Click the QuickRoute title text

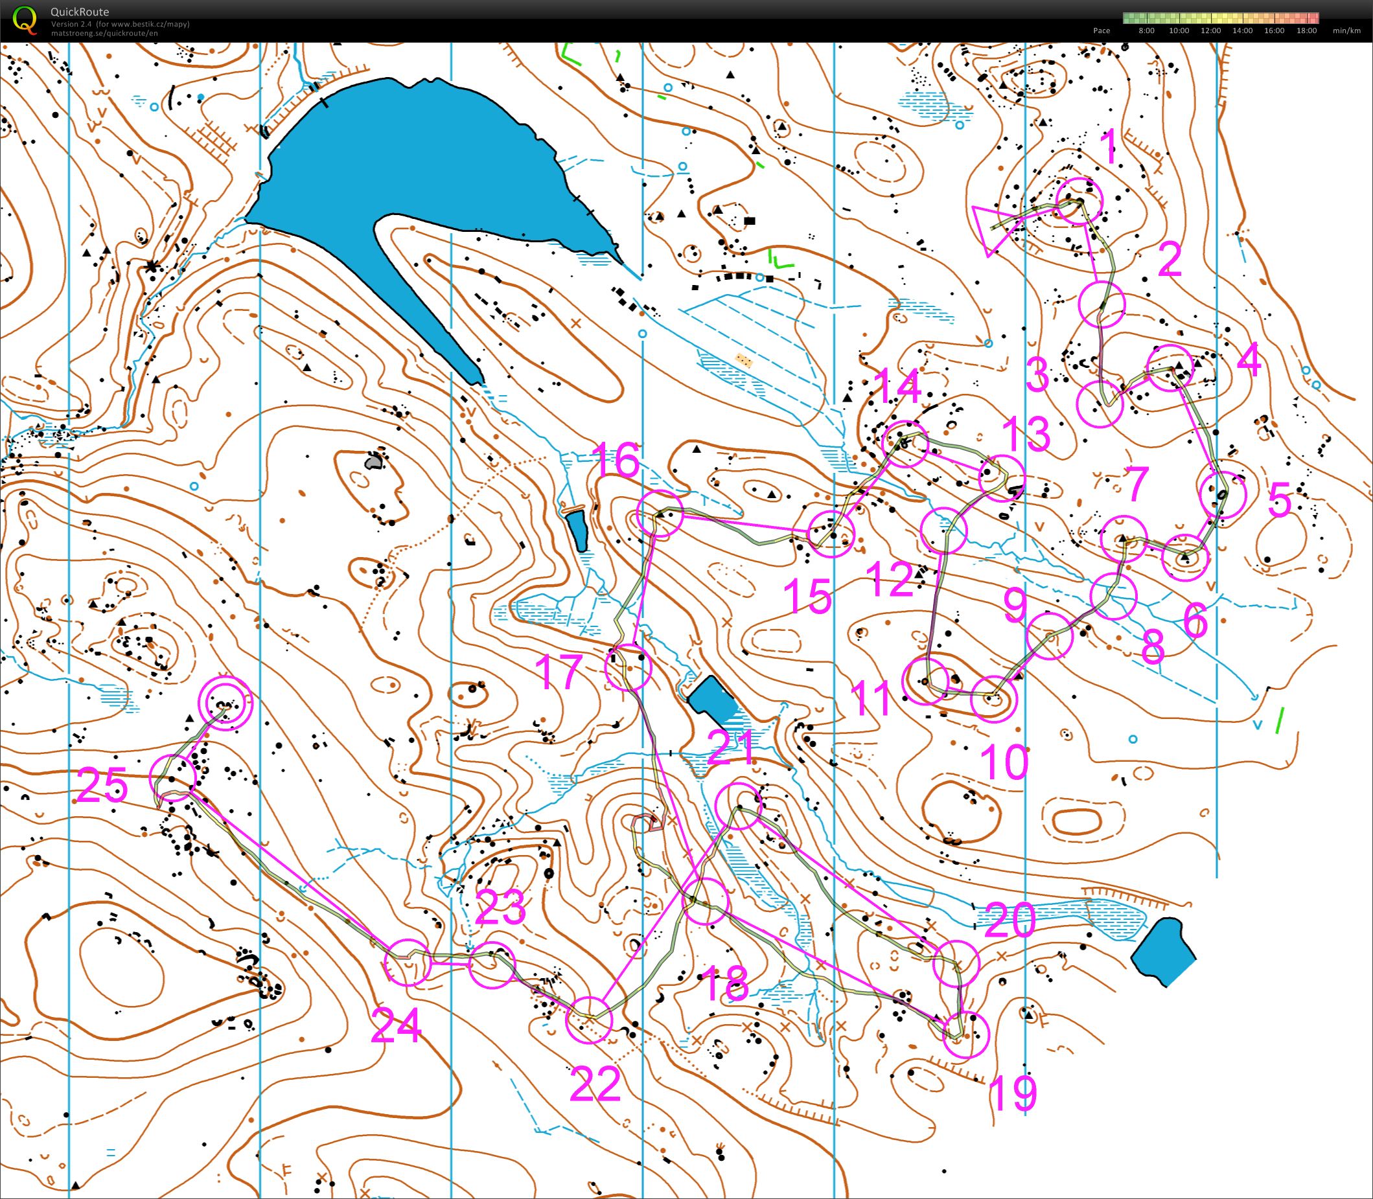tap(80, 12)
